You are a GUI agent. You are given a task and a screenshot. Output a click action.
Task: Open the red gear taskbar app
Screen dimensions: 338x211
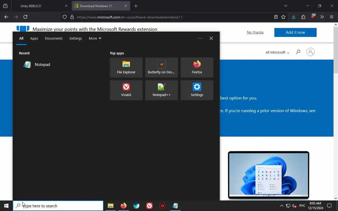(162, 206)
